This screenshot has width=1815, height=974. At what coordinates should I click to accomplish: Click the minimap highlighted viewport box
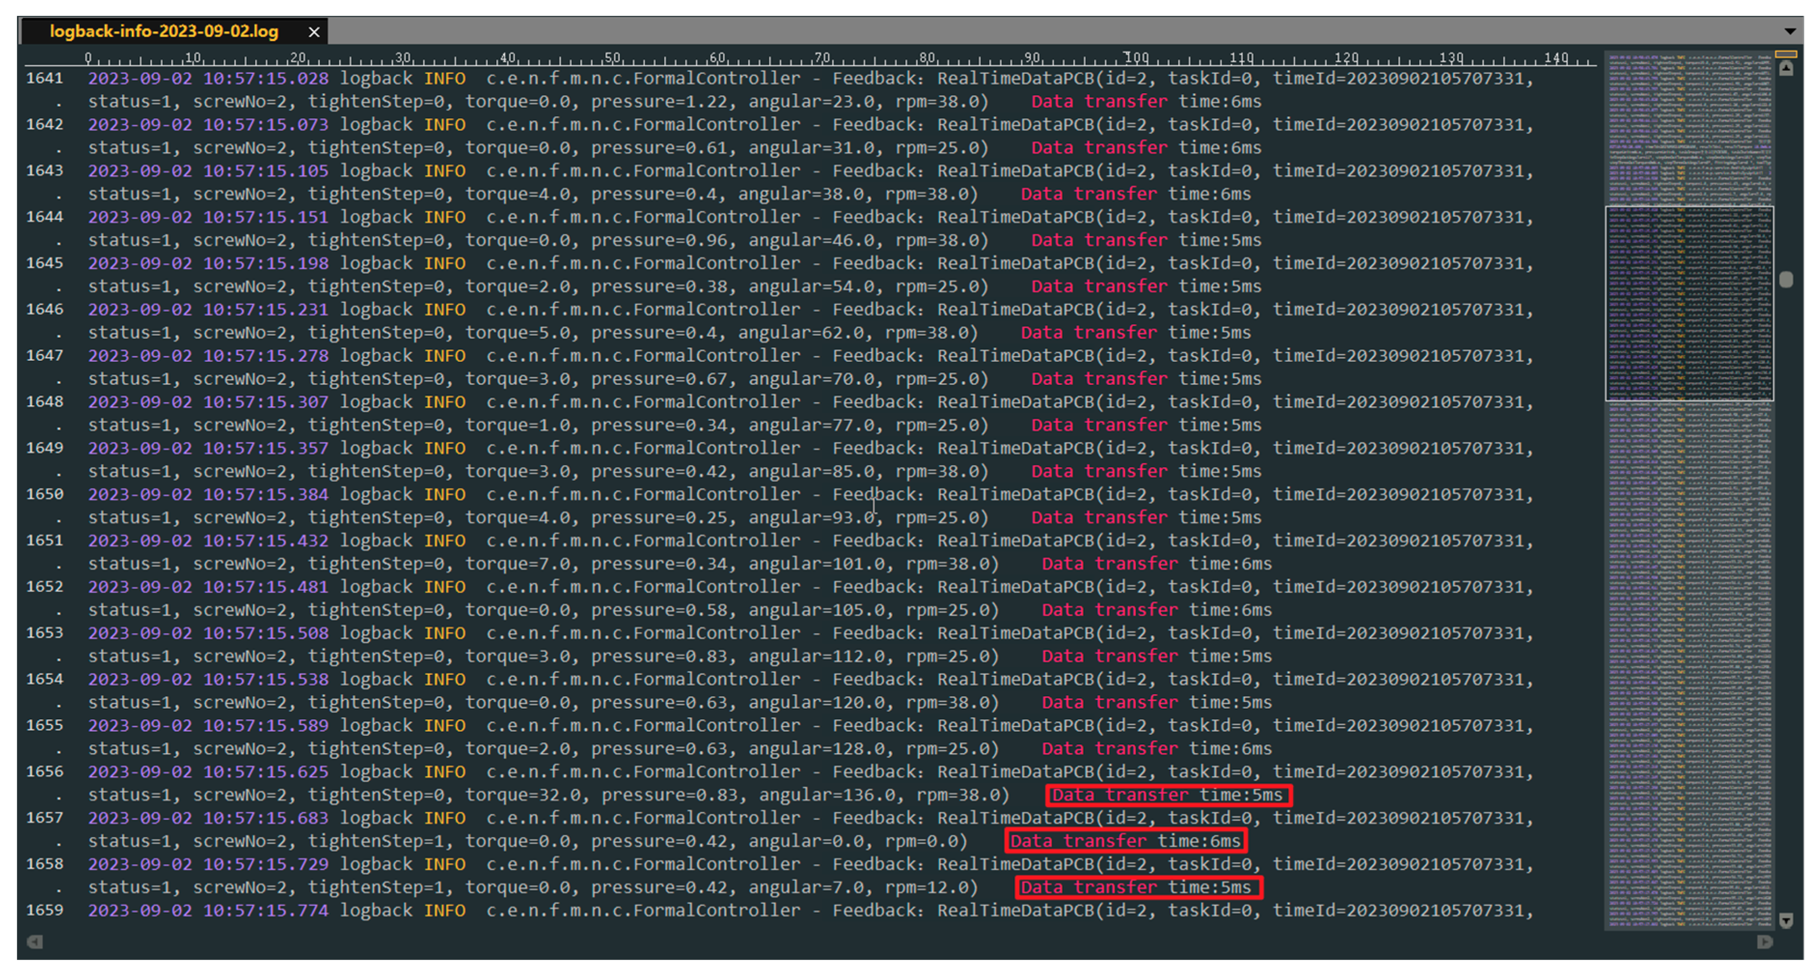(x=1689, y=303)
